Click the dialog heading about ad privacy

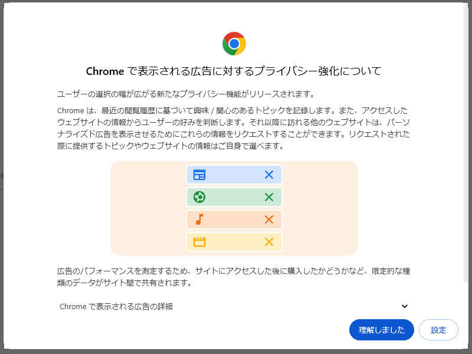tap(236, 70)
